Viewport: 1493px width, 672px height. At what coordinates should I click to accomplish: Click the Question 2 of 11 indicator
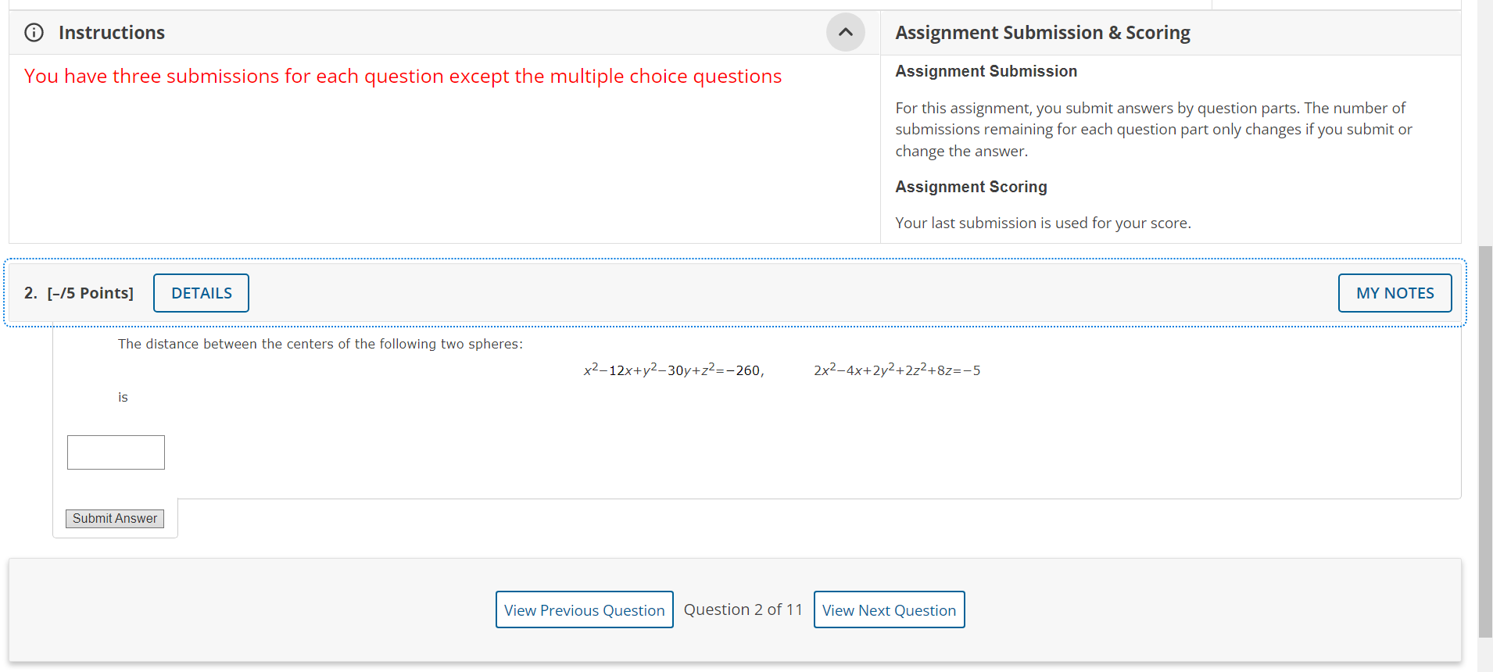[743, 609]
